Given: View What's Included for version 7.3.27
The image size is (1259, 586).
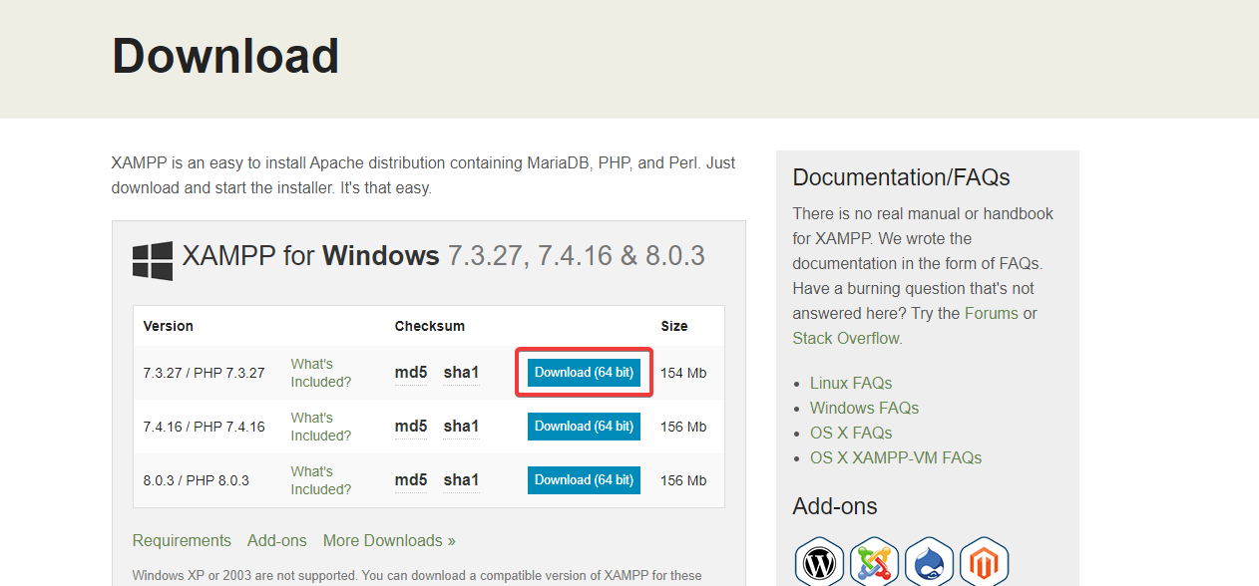Looking at the screenshot, I should tap(321, 373).
